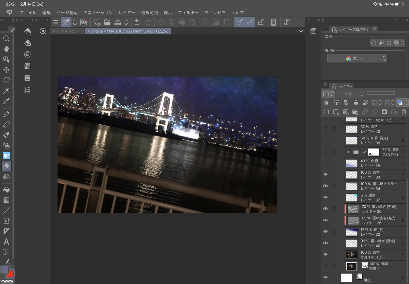409x284 pixels.
Task: Click the Tone effect dotted button
Action: click(x=389, y=43)
